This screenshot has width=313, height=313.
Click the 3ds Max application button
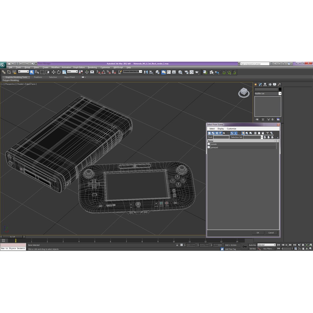point(3,65)
